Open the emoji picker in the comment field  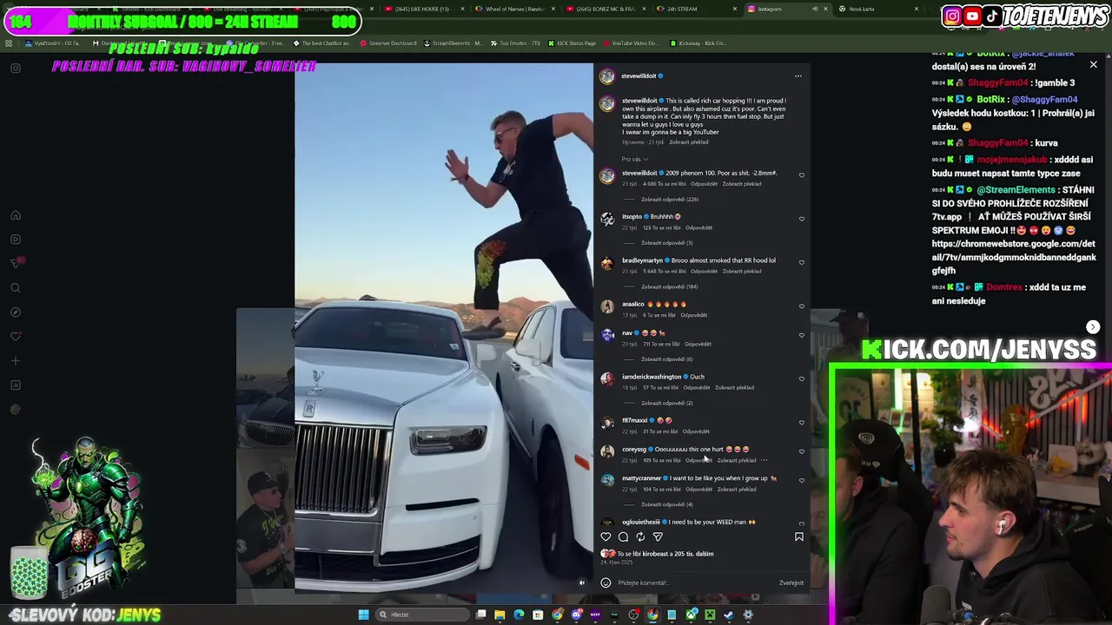(x=606, y=582)
